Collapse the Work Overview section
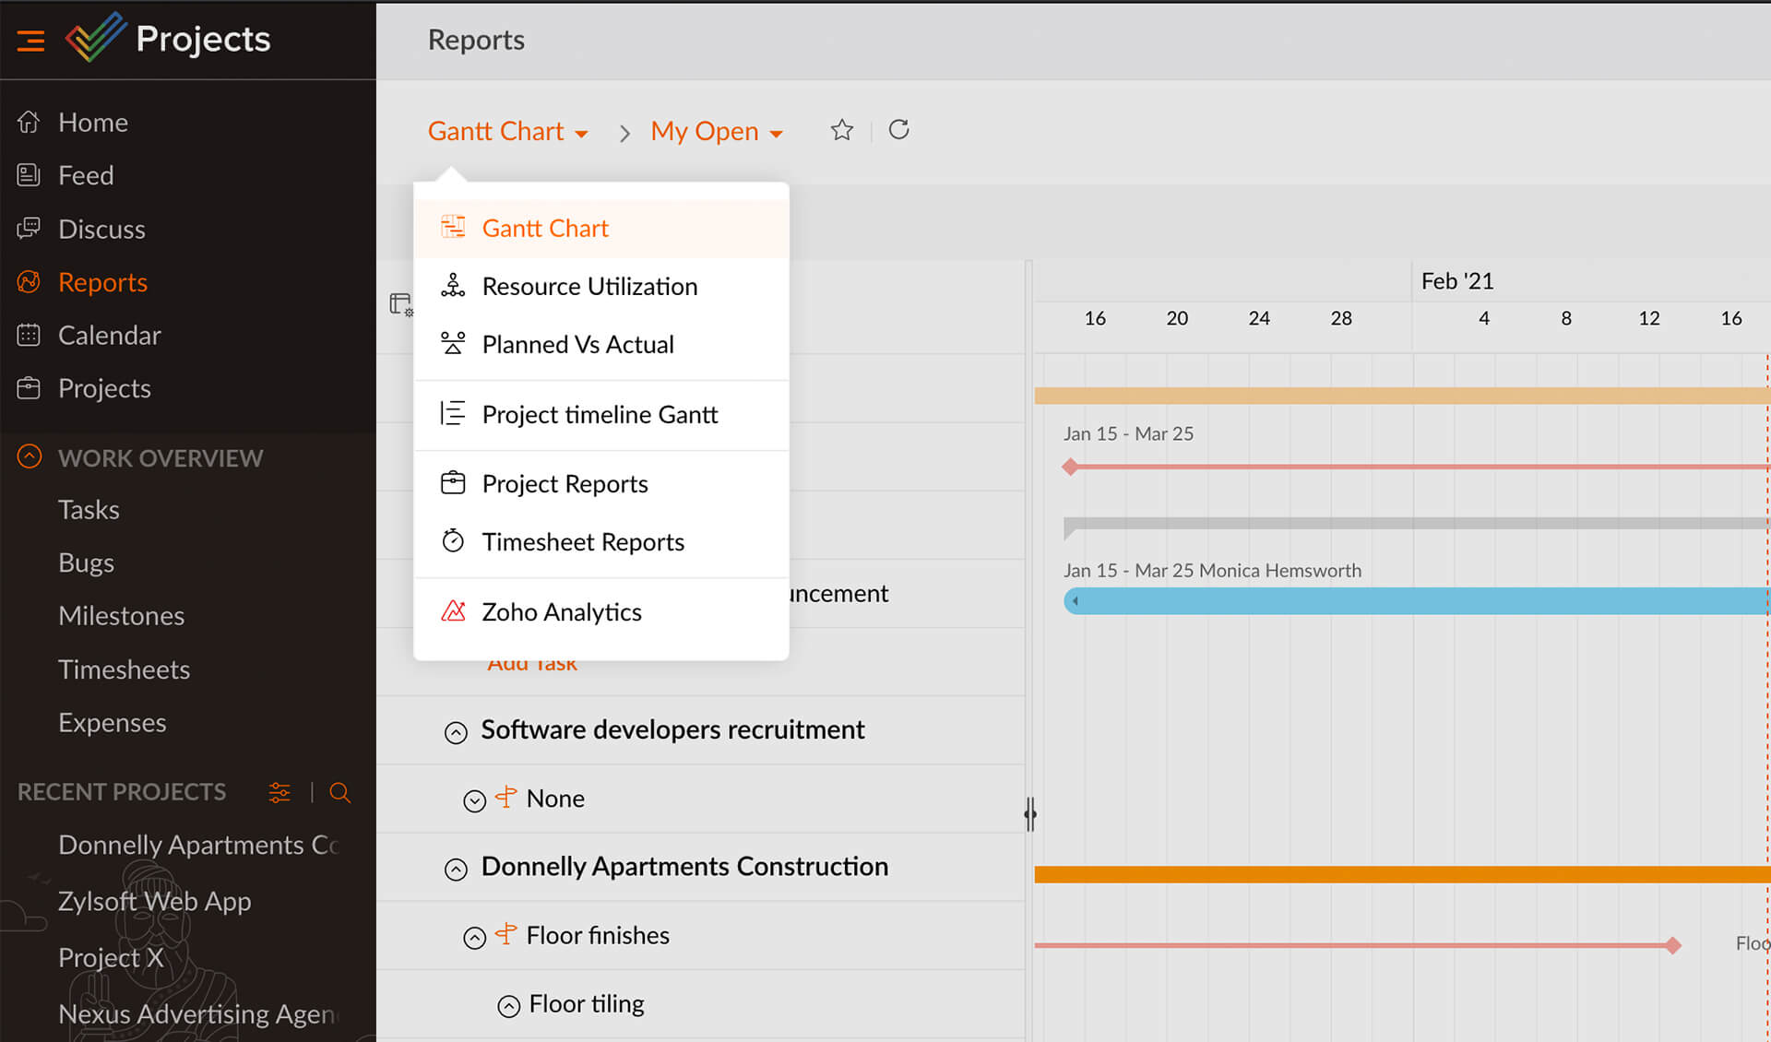The height and width of the screenshot is (1042, 1771). [30, 456]
